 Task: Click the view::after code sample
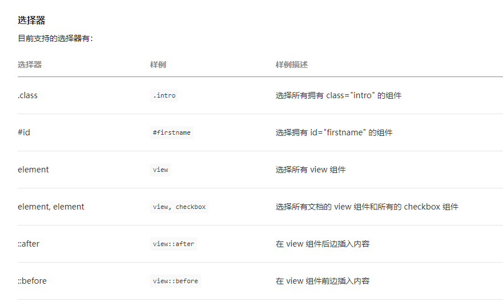[x=174, y=244]
